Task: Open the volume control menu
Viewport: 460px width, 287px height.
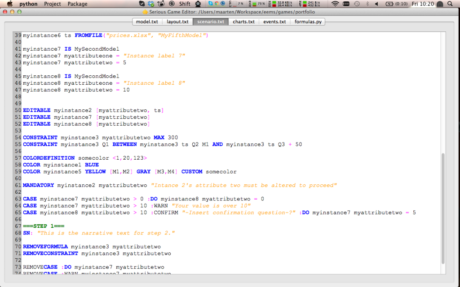Action: click(377, 4)
